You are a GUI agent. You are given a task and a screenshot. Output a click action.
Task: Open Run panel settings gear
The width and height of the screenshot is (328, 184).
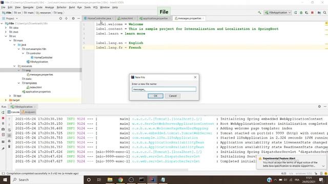click(x=319, y=106)
